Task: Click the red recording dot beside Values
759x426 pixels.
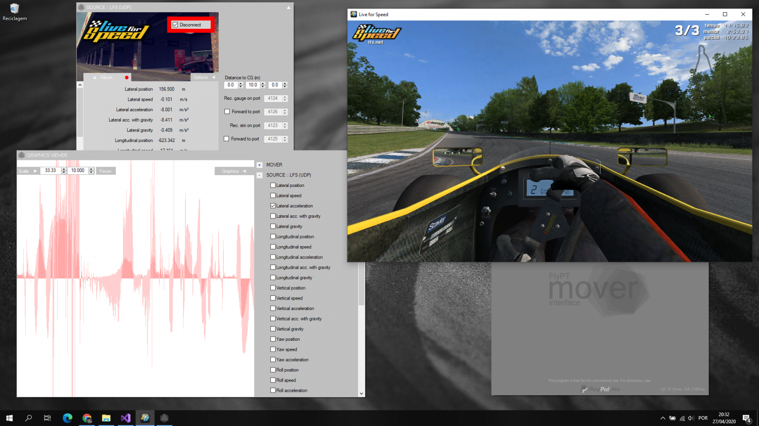Action: tap(127, 77)
